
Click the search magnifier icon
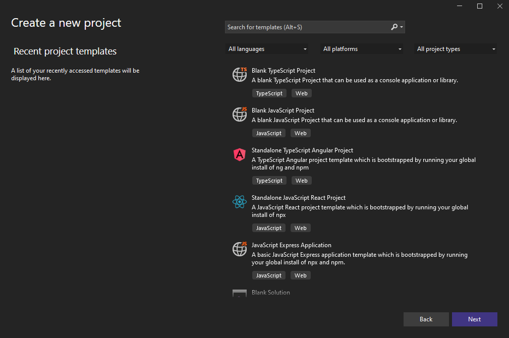[x=394, y=27]
